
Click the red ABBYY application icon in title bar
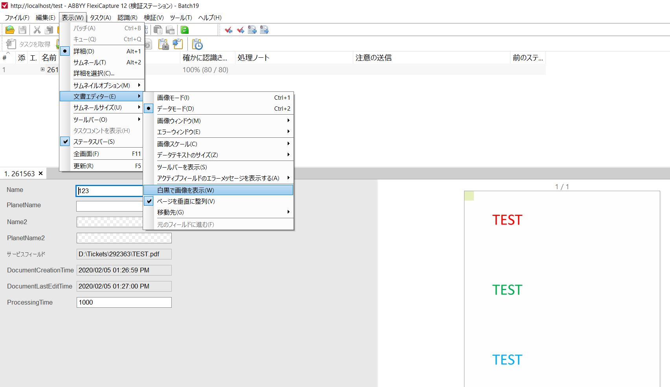tap(5, 5)
